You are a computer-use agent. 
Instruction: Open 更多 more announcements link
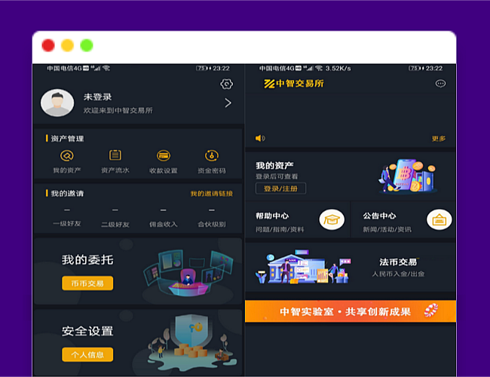pos(439,139)
